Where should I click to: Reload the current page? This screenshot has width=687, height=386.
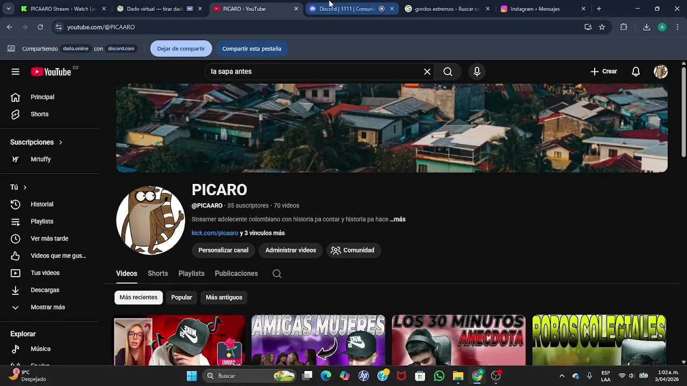click(40, 27)
